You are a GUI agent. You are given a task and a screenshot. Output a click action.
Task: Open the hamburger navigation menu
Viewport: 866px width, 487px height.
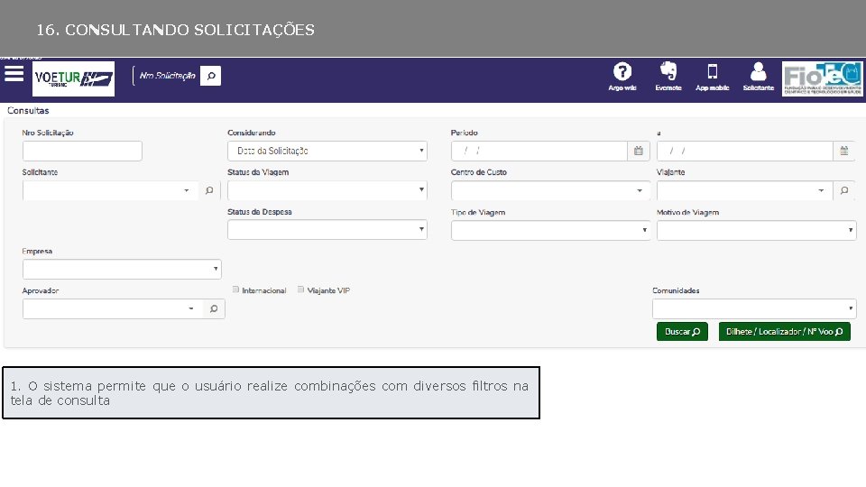click(14, 73)
